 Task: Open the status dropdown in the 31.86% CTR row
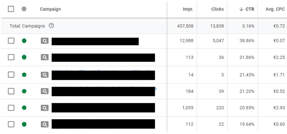[x=24, y=57]
